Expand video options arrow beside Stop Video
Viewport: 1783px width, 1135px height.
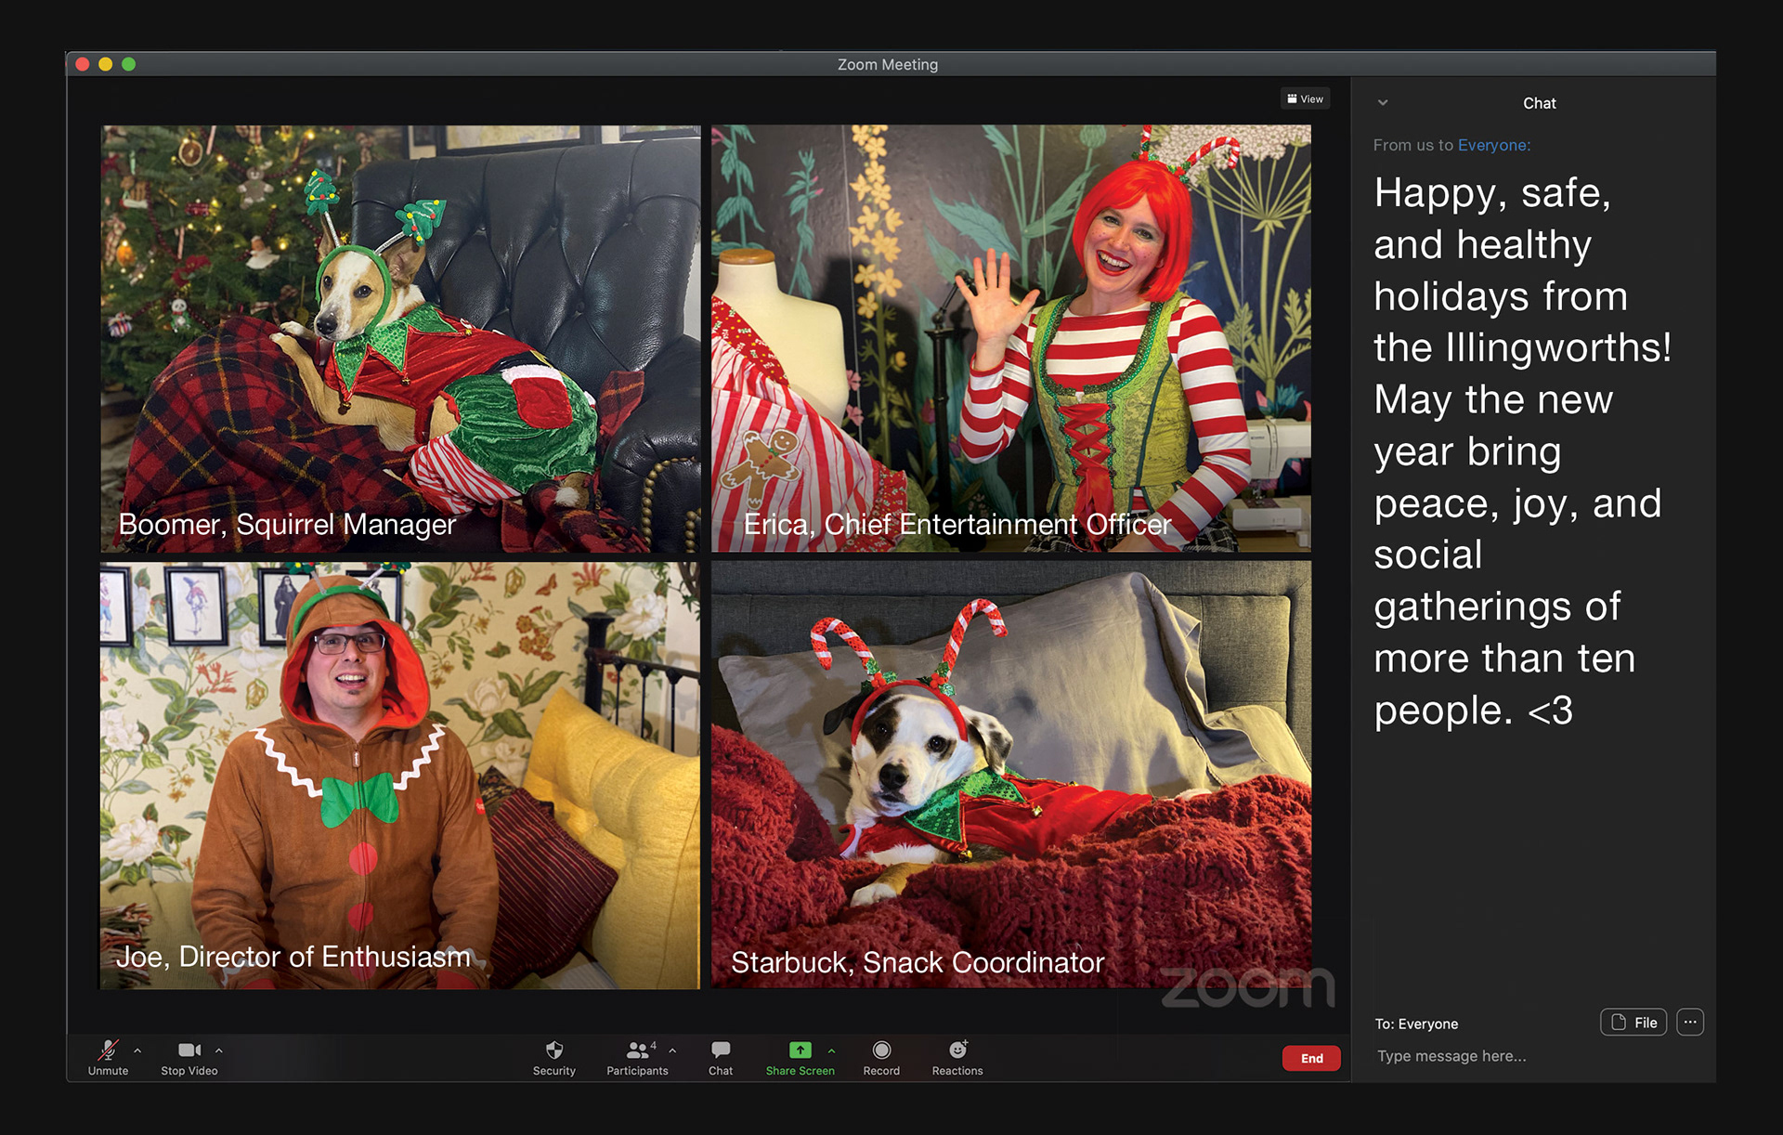click(219, 1050)
